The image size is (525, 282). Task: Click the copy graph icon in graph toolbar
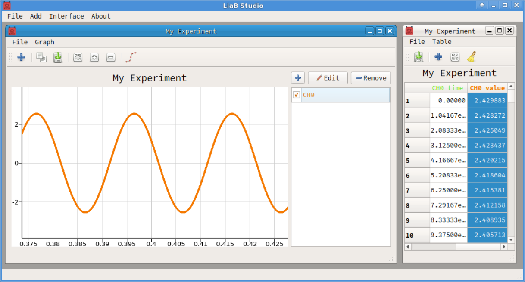41,57
